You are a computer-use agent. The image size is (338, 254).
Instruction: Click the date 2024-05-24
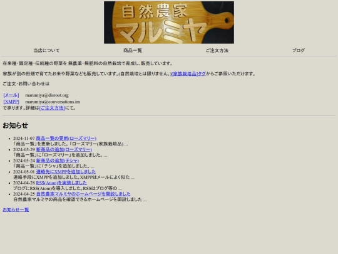(24, 161)
